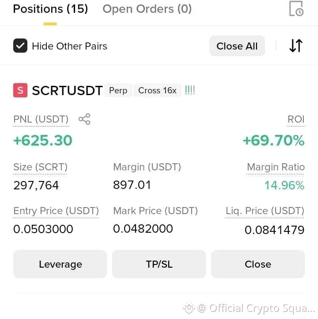Open the Cross 16x margin selector

(x=157, y=90)
